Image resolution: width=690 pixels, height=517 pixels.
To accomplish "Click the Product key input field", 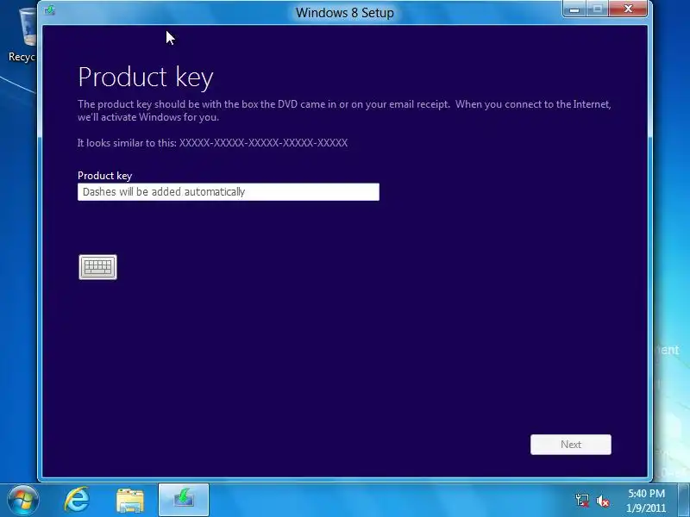I will [229, 191].
